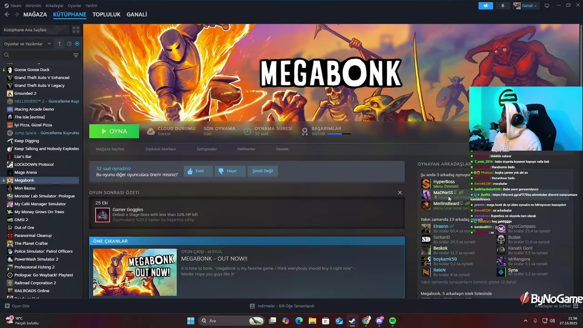Switch to Big Picture mode monitor icon
The height and width of the screenshot is (328, 583).
[x=547, y=5]
